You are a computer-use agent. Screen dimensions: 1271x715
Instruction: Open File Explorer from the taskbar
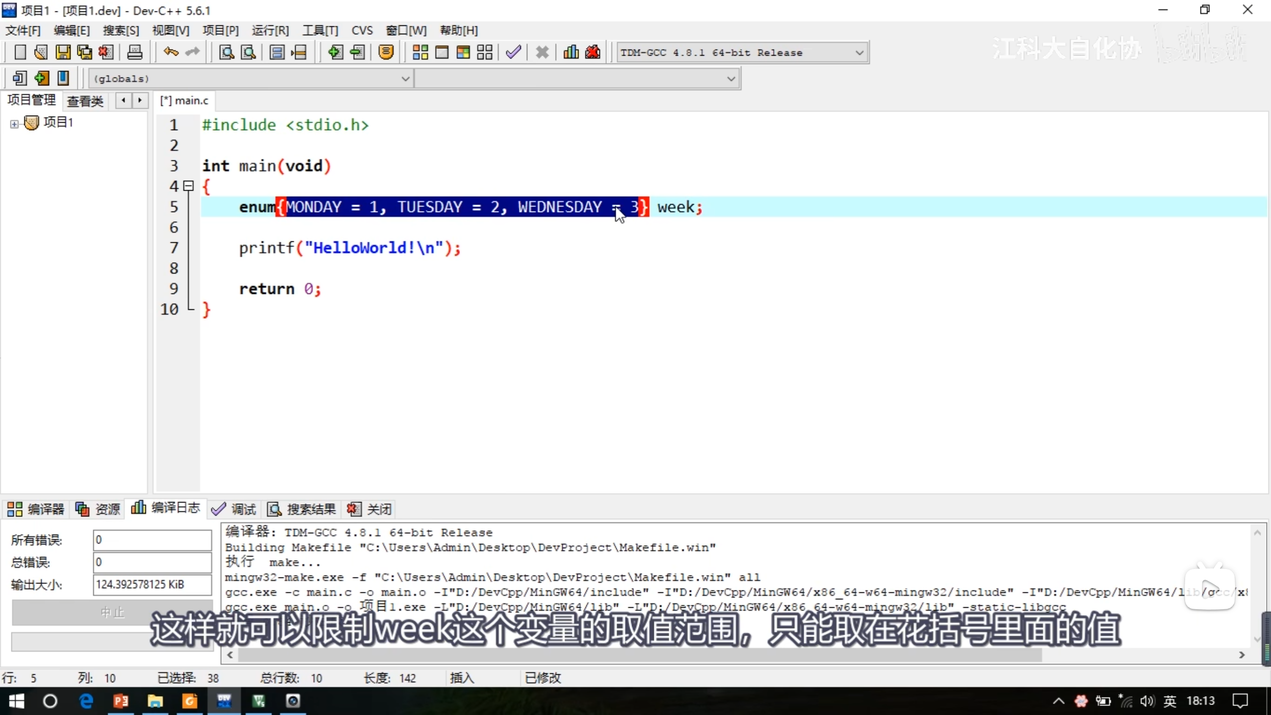point(155,701)
